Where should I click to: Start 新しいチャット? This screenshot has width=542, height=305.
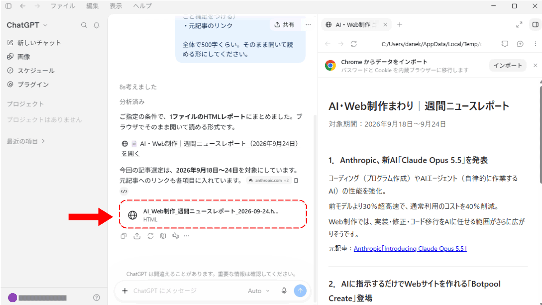pos(34,42)
